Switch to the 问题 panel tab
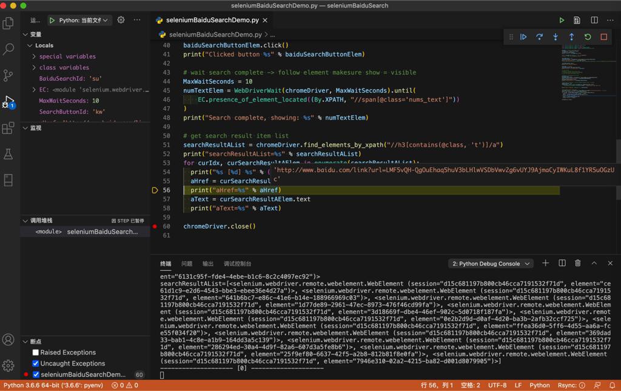This screenshot has width=621, height=391. click(x=187, y=264)
